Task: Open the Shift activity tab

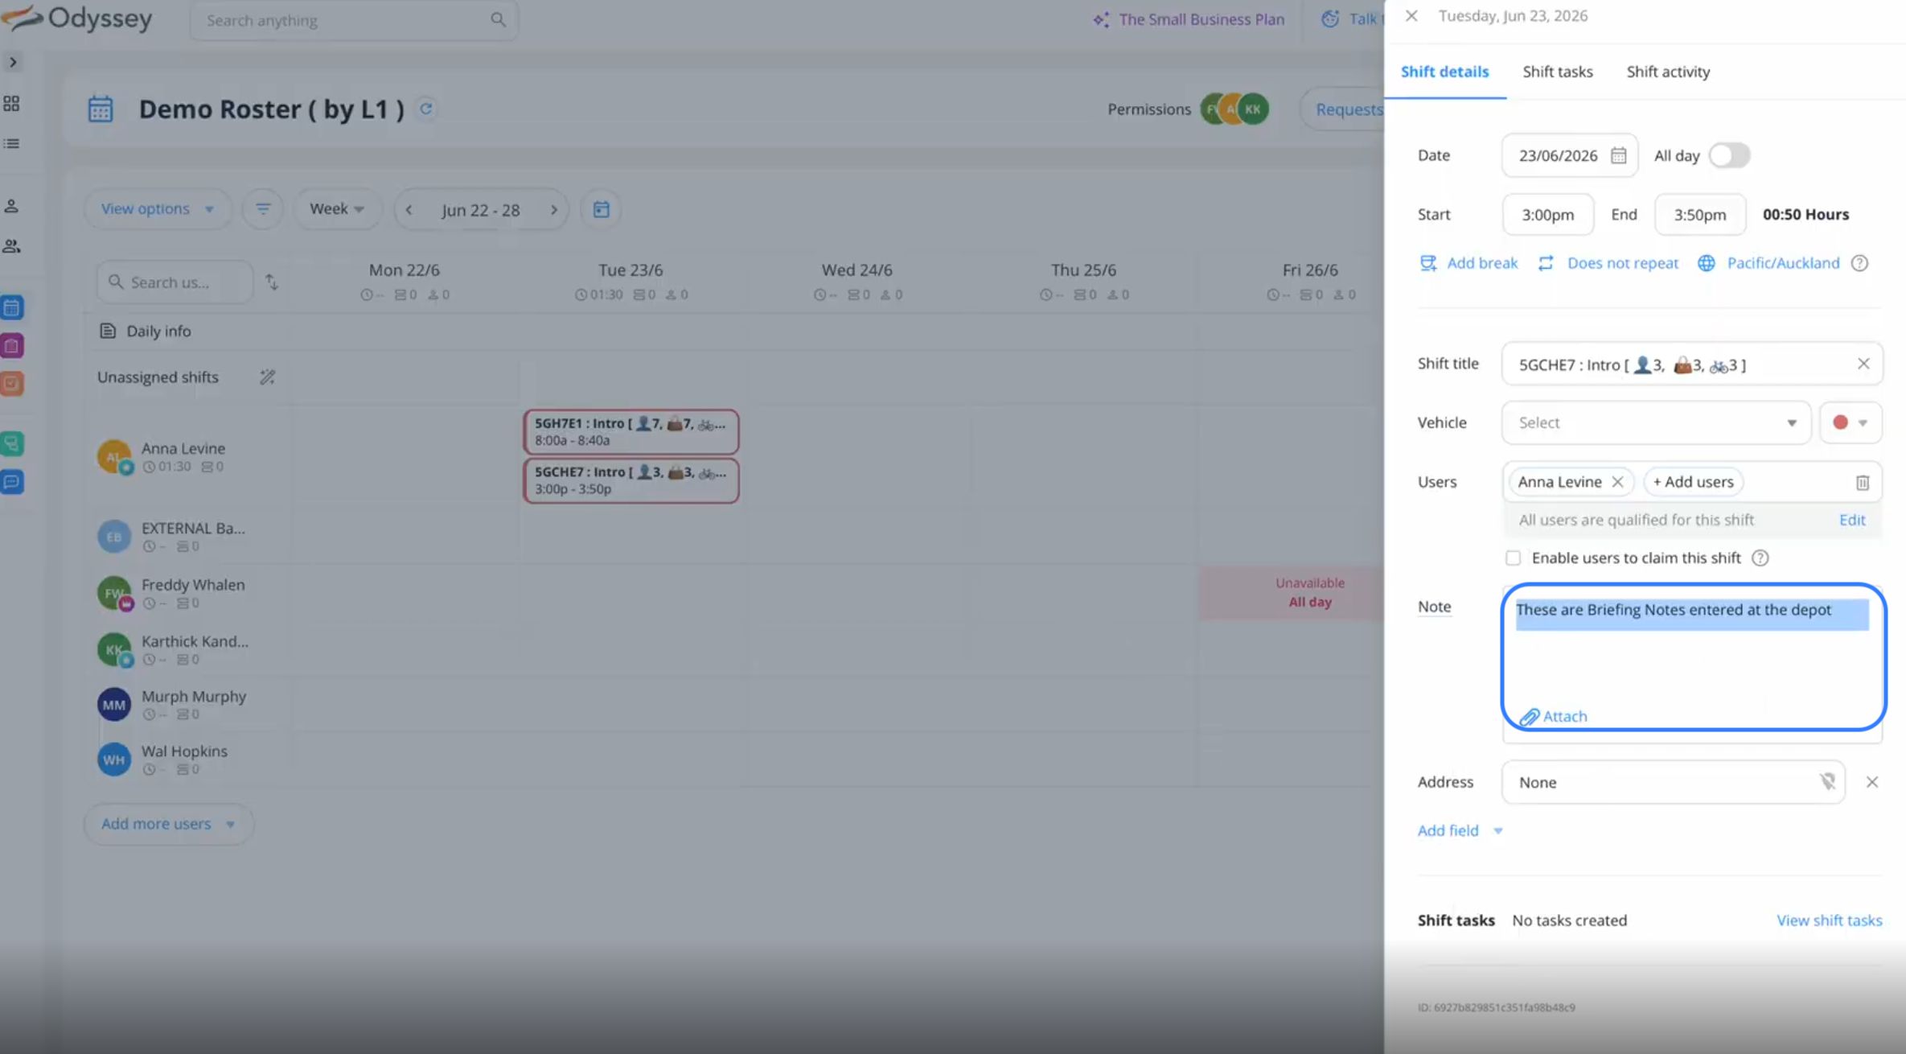Action: coord(1668,72)
